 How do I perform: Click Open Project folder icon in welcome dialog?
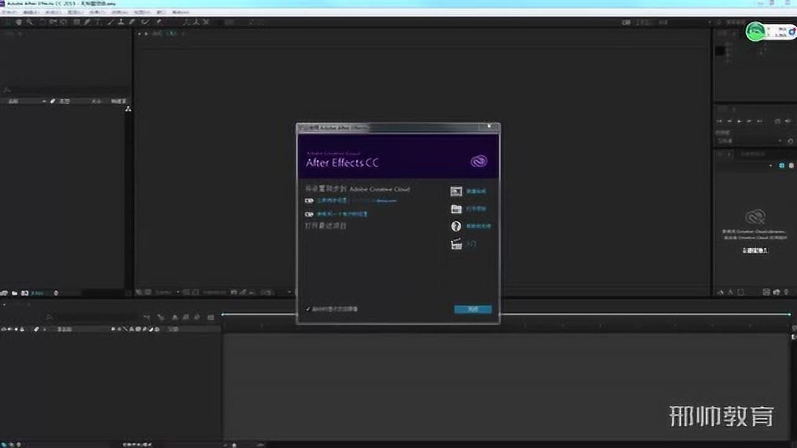pyautogui.click(x=456, y=209)
